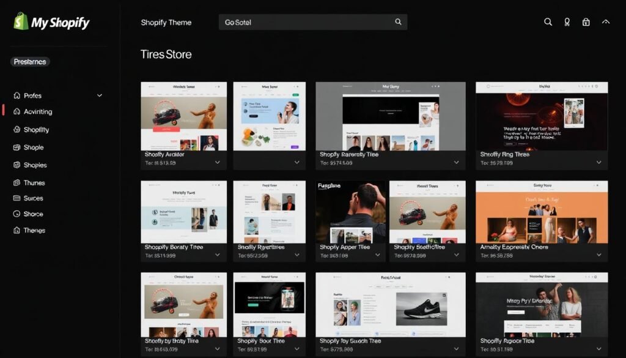The height and width of the screenshot is (358, 626).
Task: Click the lock icon in the top toolbar
Action: click(586, 21)
